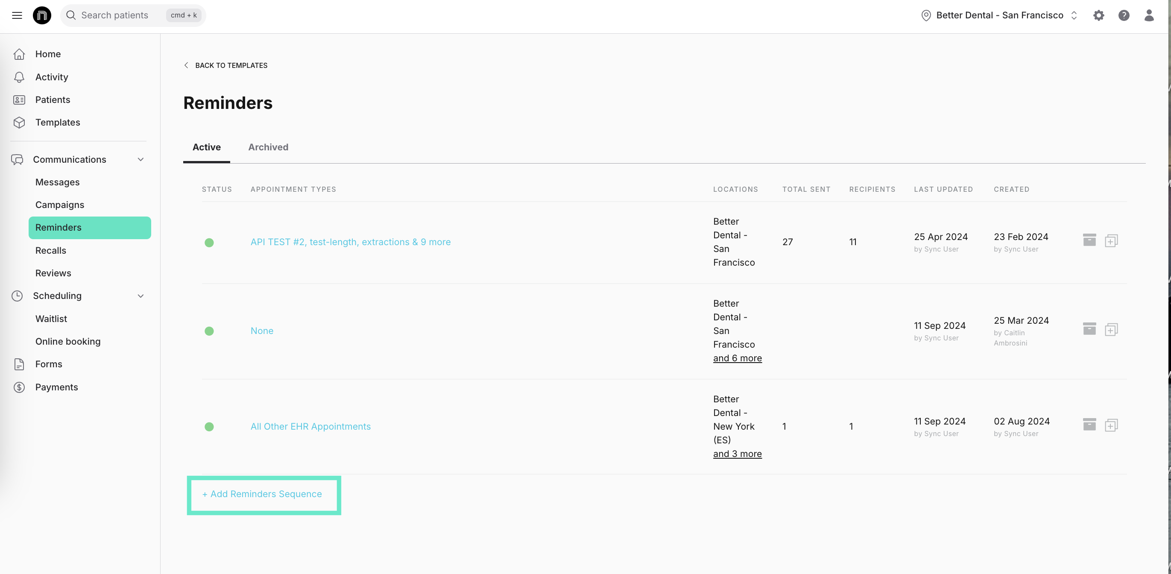Screen dimensions: 1171x574
Task: Open Waitlist under Scheduling
Action: pos(51,319)
